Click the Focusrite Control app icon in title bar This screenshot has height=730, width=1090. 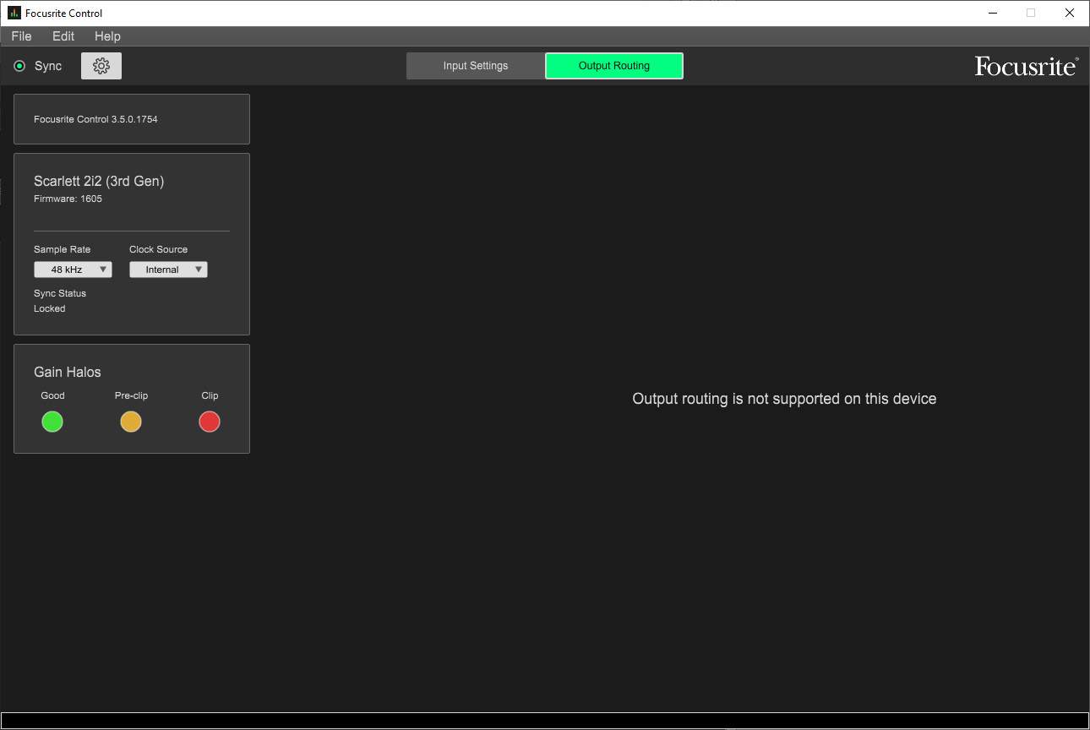14,13
